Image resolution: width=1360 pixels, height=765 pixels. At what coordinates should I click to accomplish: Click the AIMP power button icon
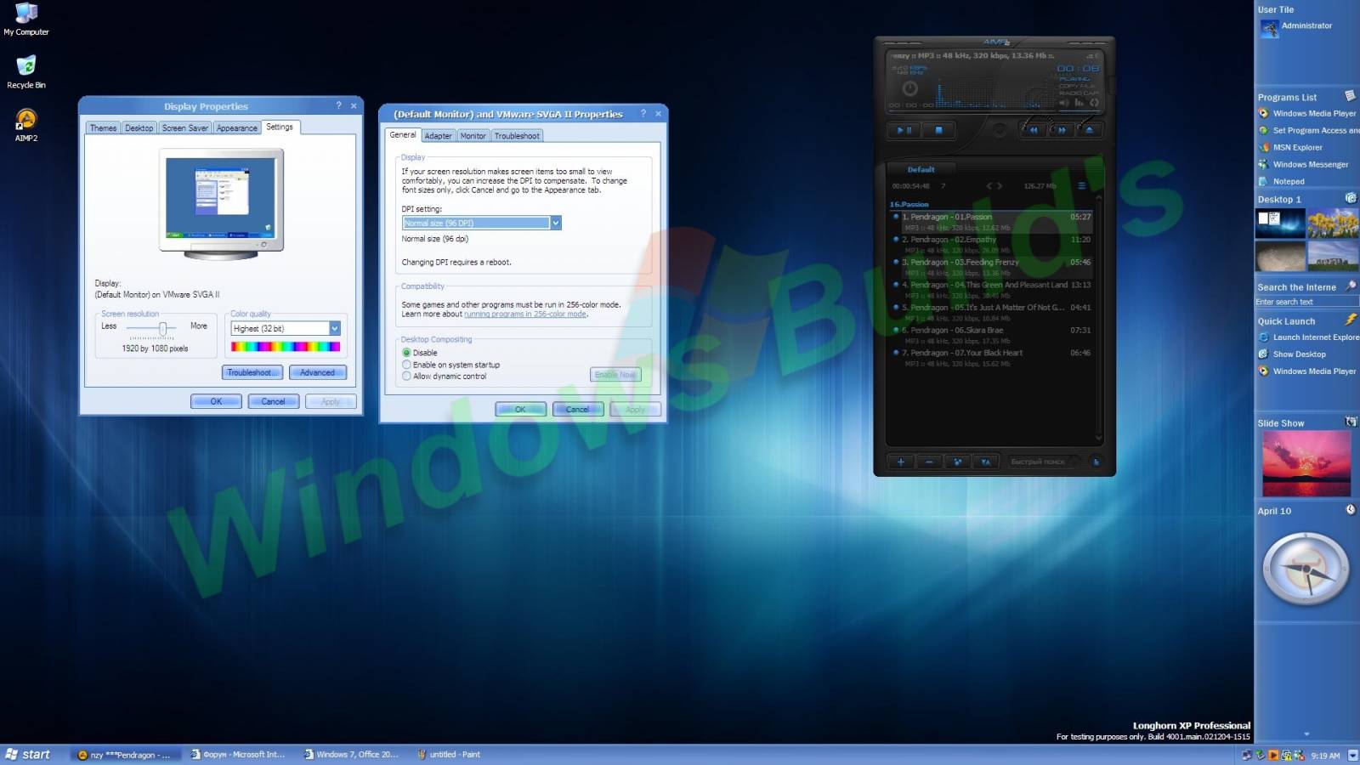(909, 88)
